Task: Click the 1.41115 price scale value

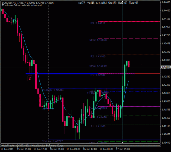Action: coord(166,126)
